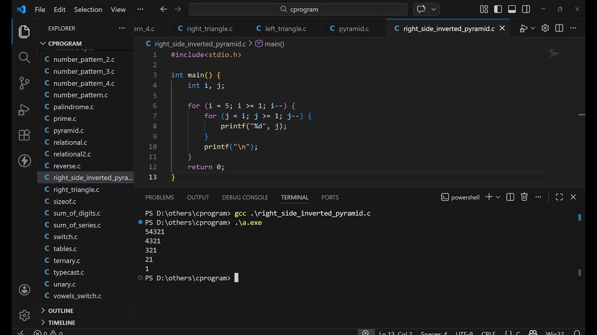This screenshot has width=597, height=335.
Task: Click the VS Code logo icon
Action: click(x=21, y=9)
